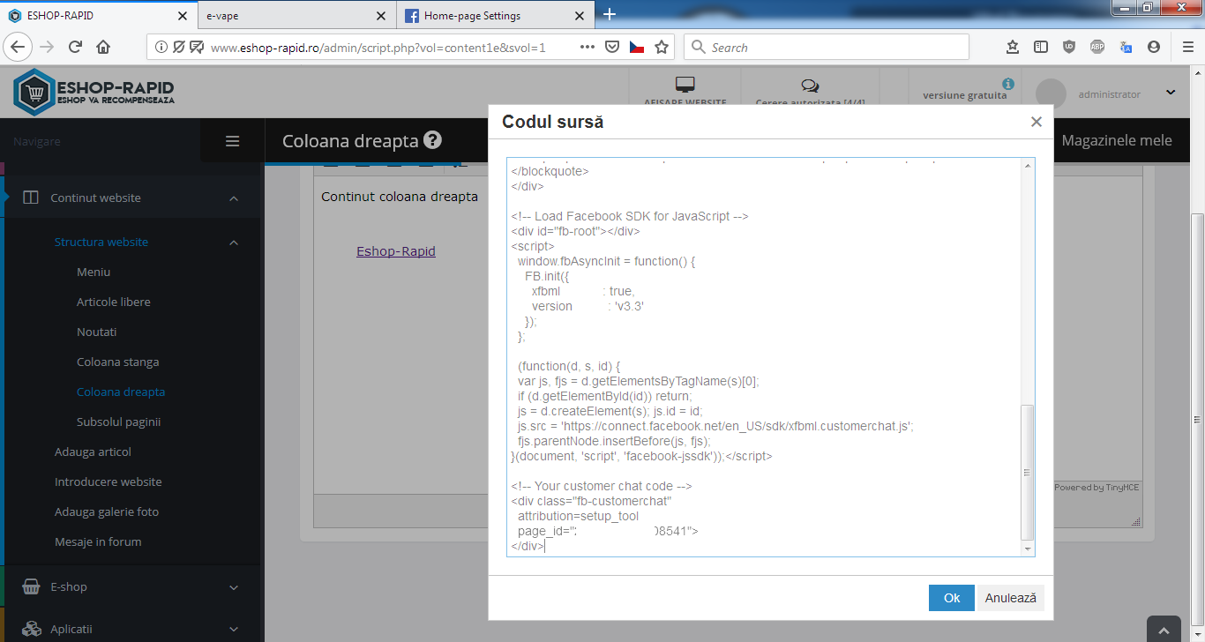Click inside the source code textarea
Viewport: 1205px width, 642px height.
pos(763,357)
